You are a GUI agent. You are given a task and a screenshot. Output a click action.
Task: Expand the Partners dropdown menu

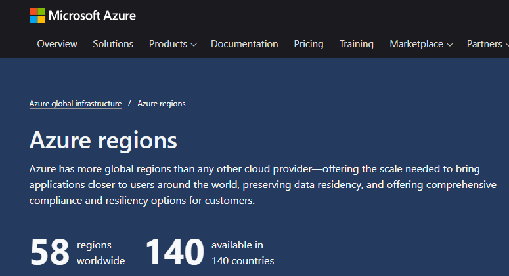click(487, 44)
